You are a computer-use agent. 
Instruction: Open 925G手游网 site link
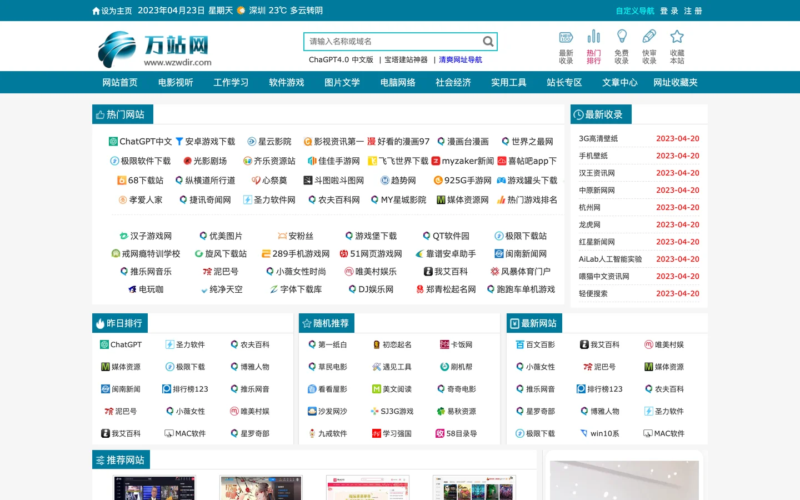point(463,181)
